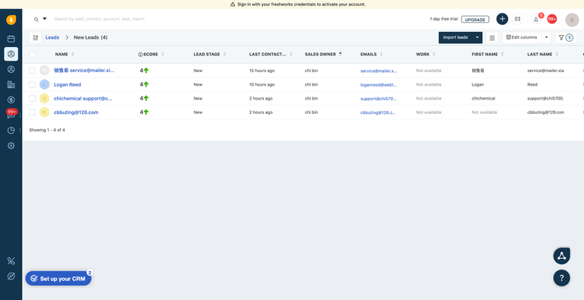Image resolution: width=584 pixels, height=300 pixels.
Task: Open the chichemical support lead link
Action: click(83, 98)
